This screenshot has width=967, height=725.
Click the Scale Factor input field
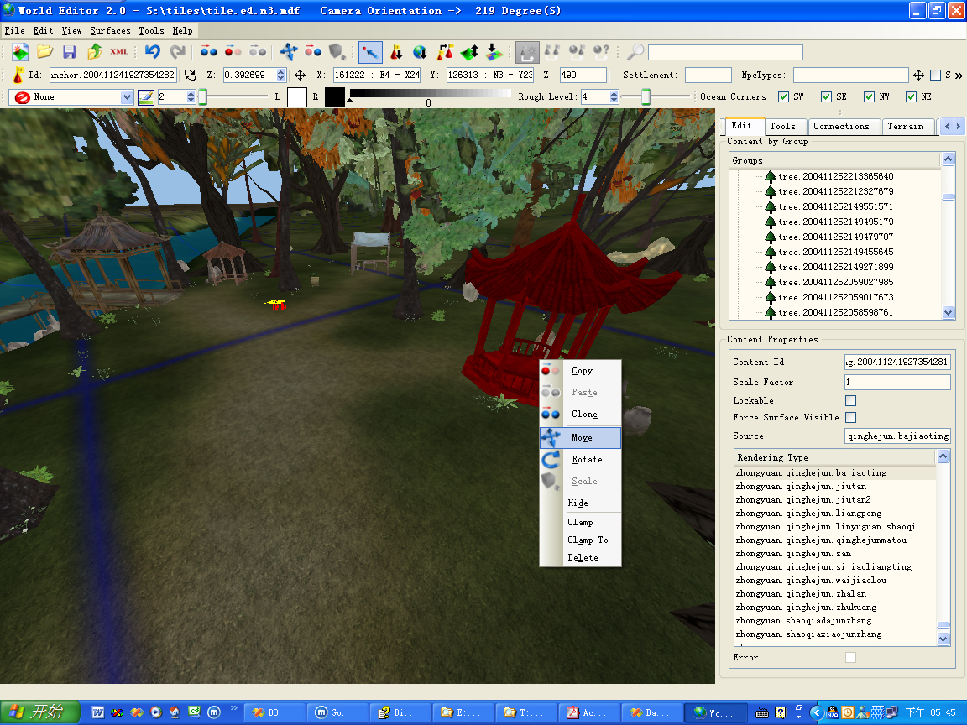pos(897,383)
